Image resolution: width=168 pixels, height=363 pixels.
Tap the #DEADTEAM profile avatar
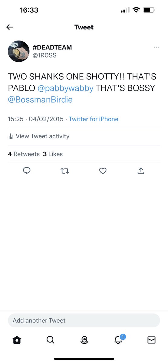point(18,51)
